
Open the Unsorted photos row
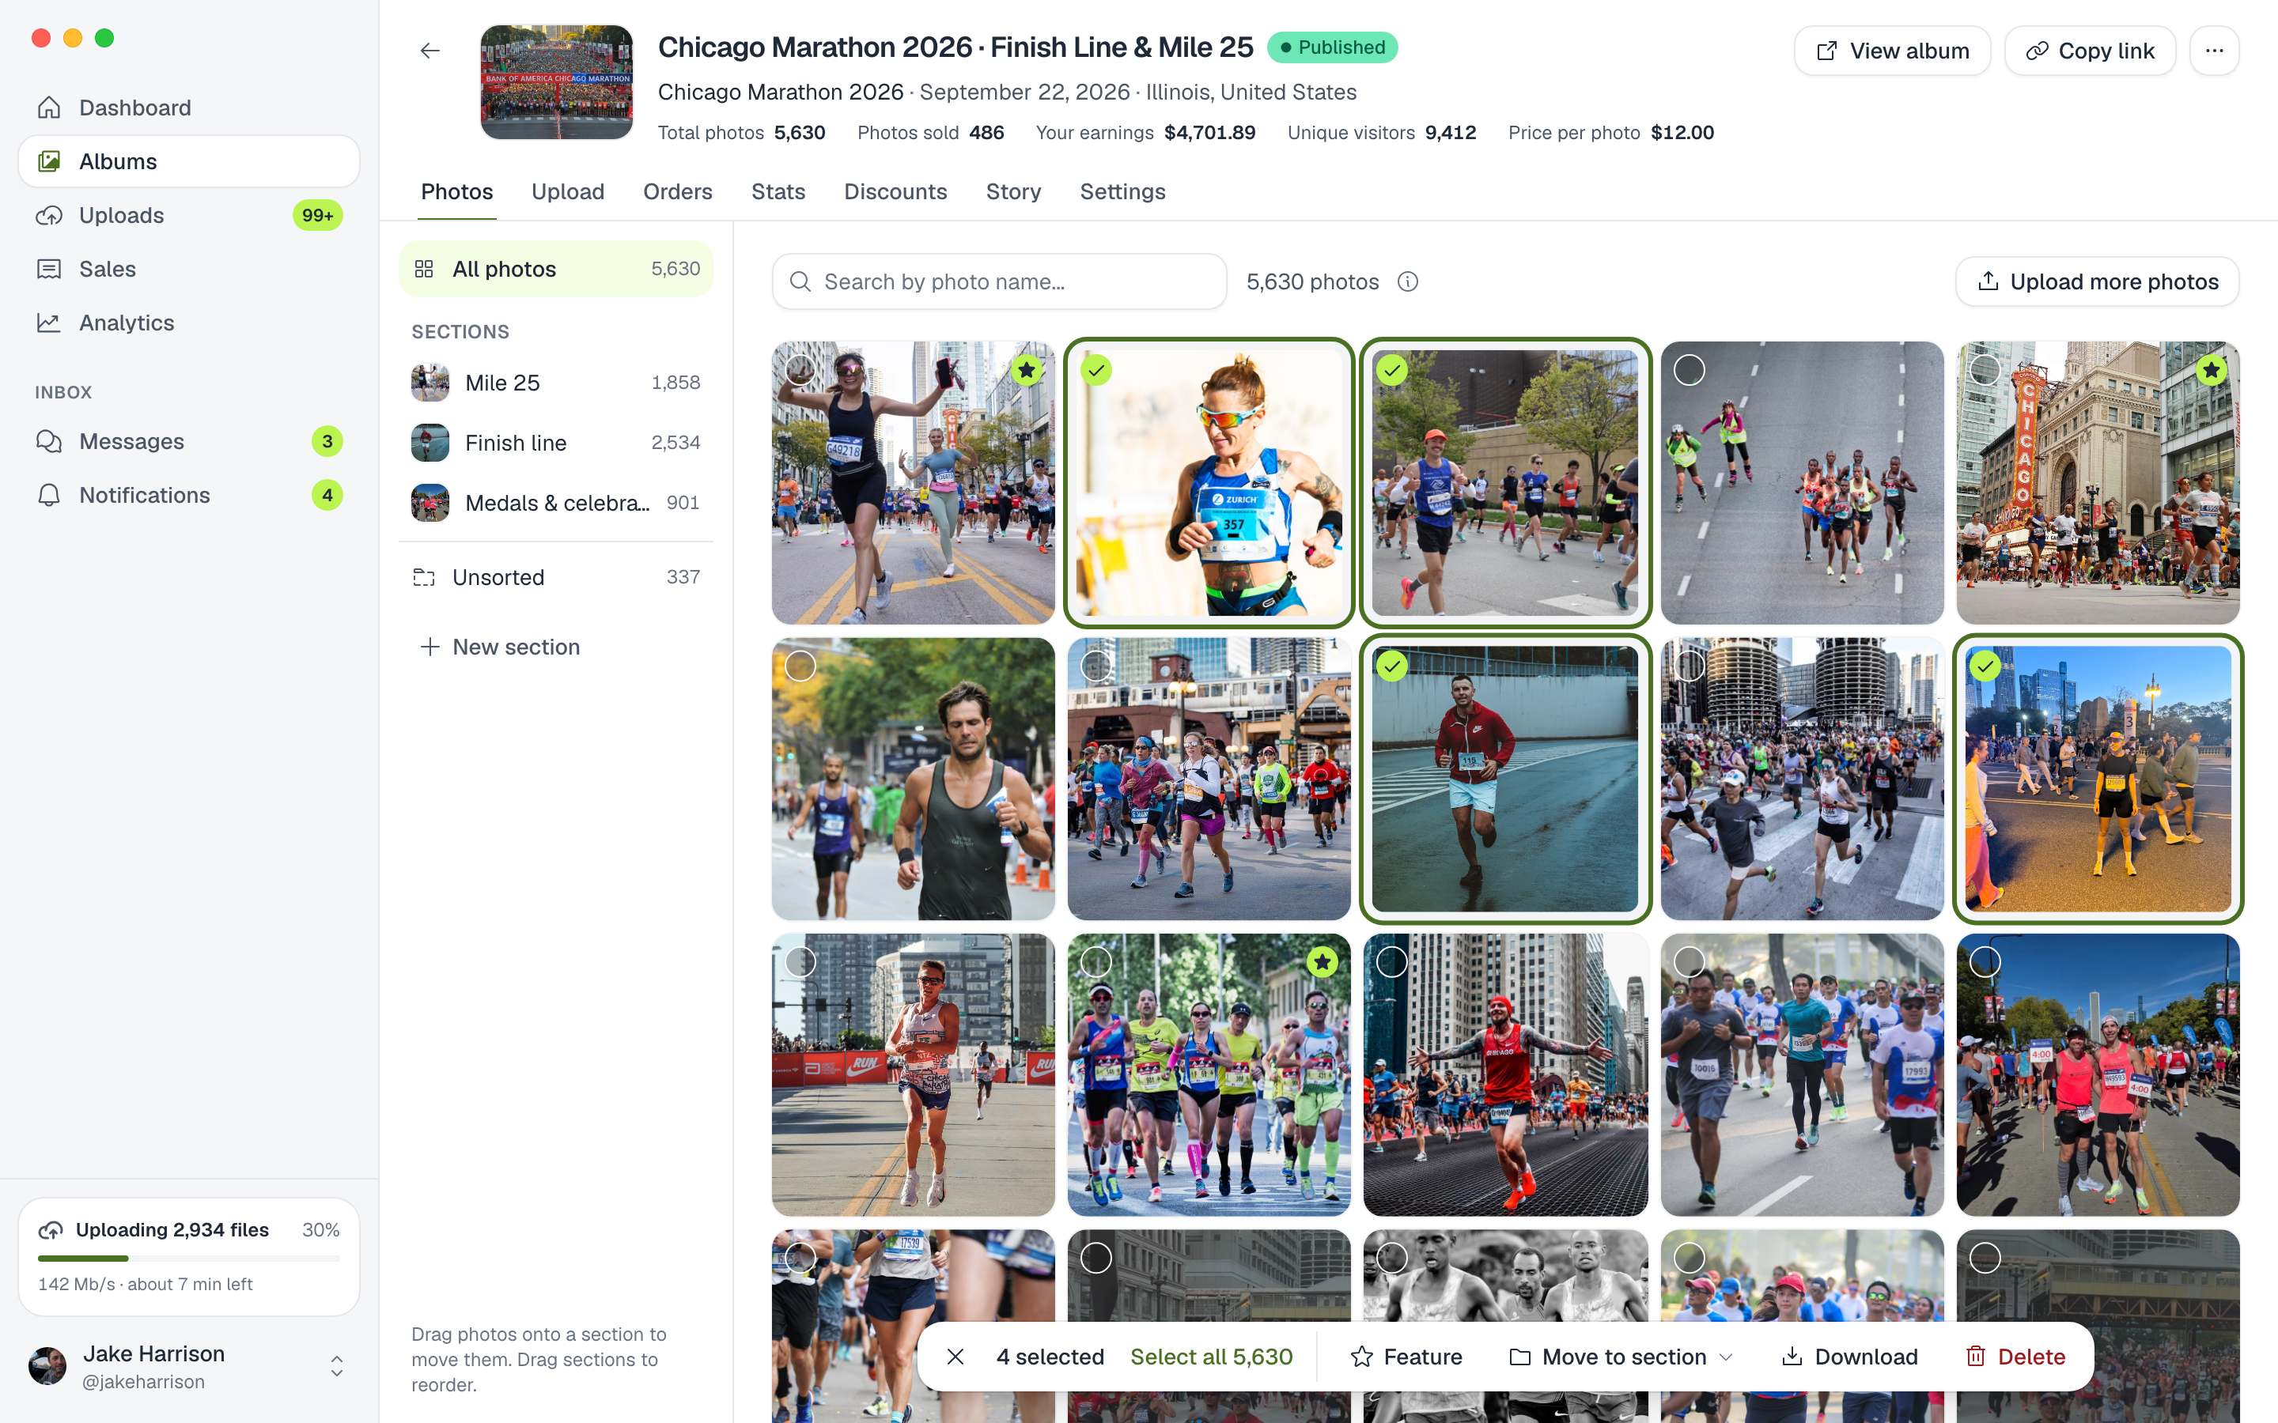556,577
